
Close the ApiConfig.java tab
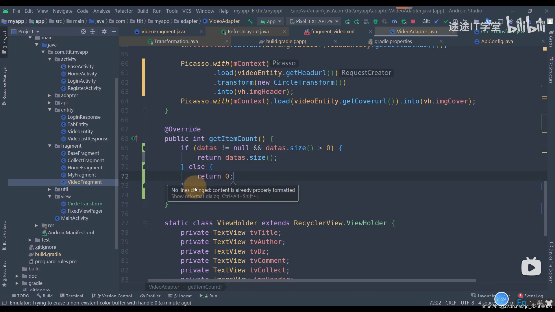[x=543, y=41]
